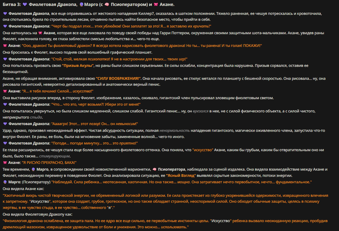Click the purple heart on the "Стой, стой, мелкая" line
The height and width of the screenshot is (231, 339).
[x=5, y=59]
